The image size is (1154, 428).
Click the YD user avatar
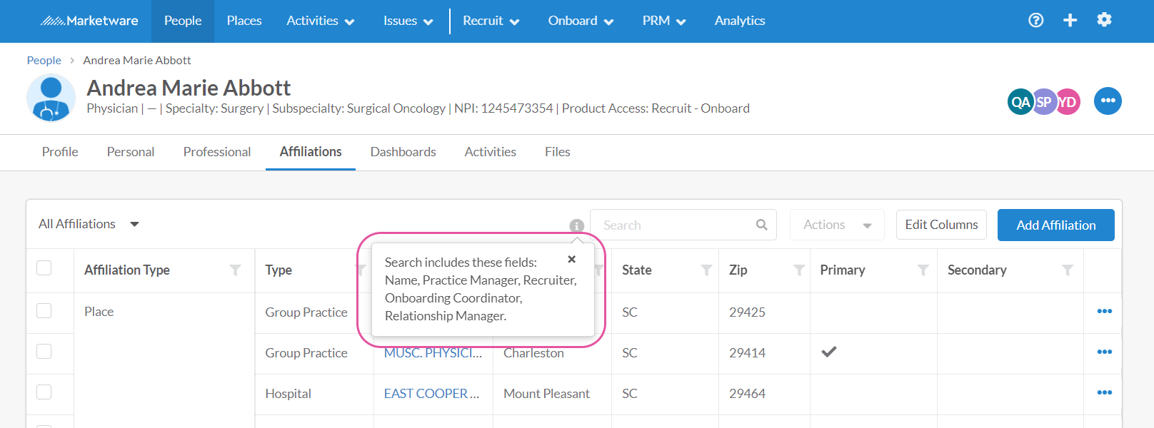point(1068,102)
